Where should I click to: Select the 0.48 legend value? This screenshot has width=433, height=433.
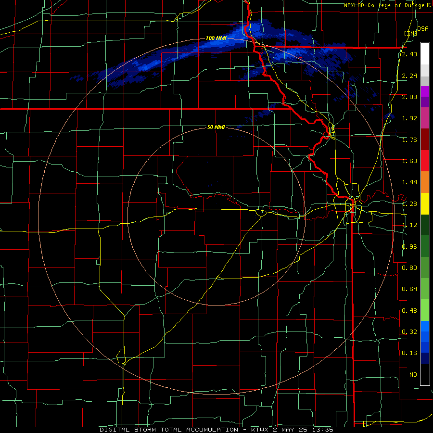point(409,311)
